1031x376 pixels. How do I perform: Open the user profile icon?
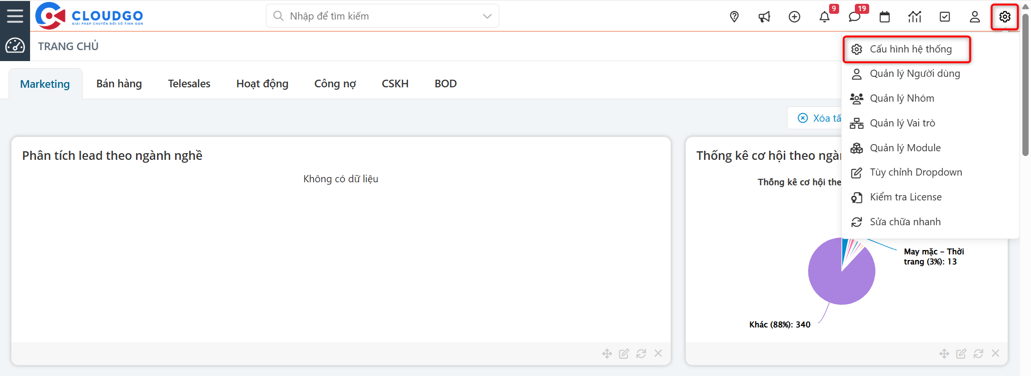pos(975,17)
